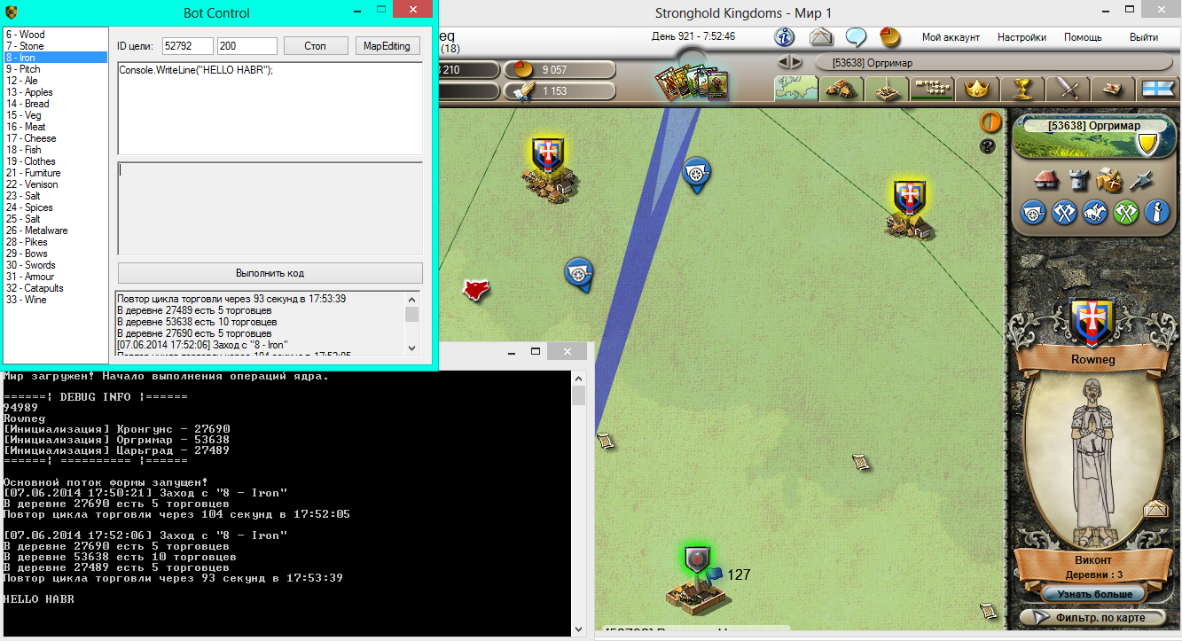This screenshot has width=1182, height=641.
Task: Open the research tree tab
Action: pos(932,89)
